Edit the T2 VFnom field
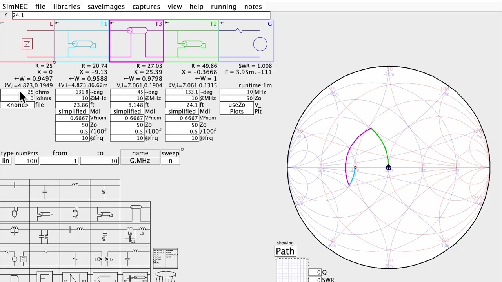This screenshot has width=502, height=282. (182, 118)
